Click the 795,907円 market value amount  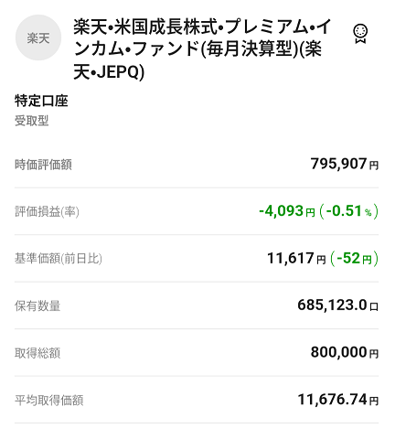pyautogui.click(x=345, y=164)
